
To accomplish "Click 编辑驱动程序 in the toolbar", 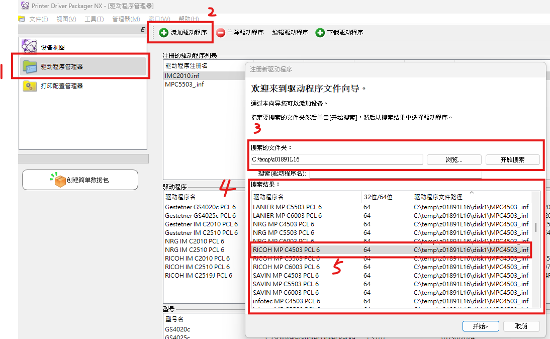I will (x=290, y=33).
